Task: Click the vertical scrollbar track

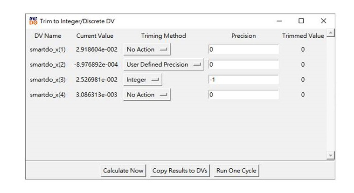Action: pos(331,93)
